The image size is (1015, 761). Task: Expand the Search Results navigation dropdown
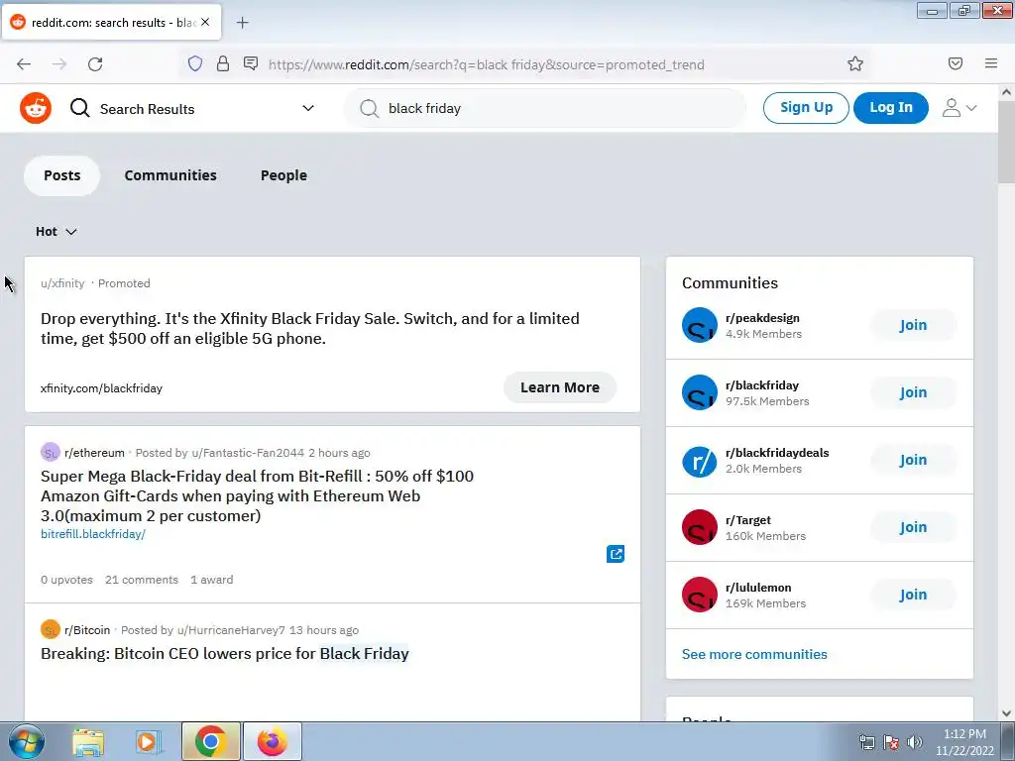coord(308,108)
